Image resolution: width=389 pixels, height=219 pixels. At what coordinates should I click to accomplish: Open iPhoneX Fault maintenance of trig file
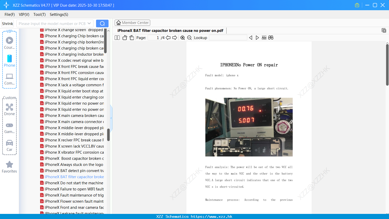click(x=72, y=195)
